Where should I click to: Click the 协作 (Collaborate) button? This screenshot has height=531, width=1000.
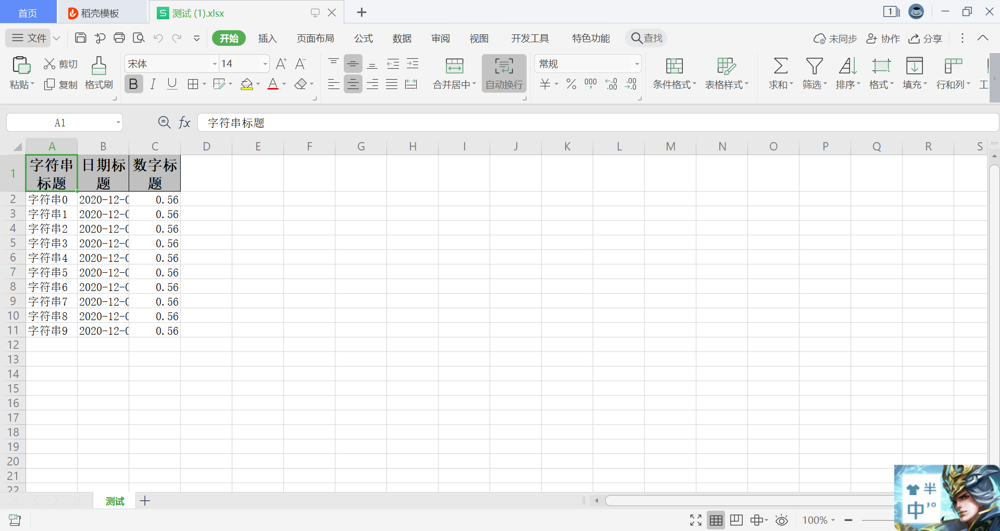click(x=883, y=38)
